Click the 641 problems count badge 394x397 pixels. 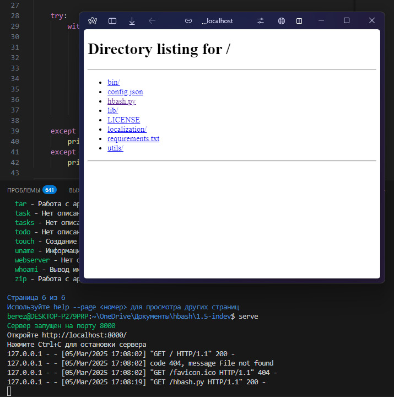50,190
